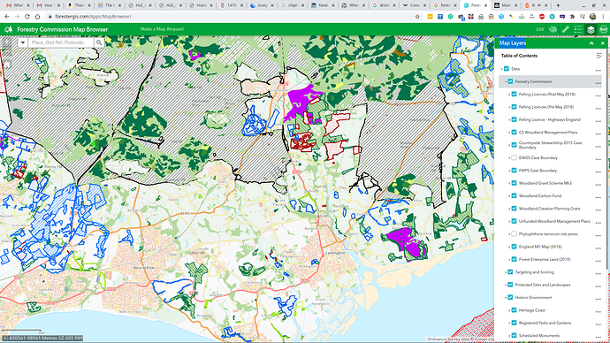Uncheck Protected Sites and Landscapes checkbox

[x=510, y=285]
